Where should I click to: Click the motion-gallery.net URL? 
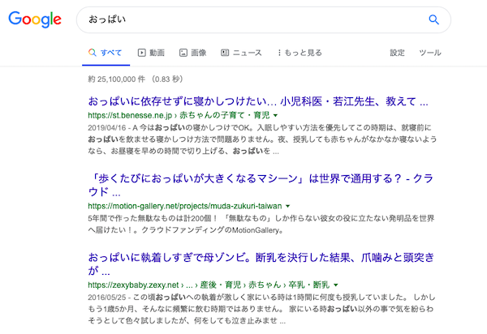click(x=185, y=206)
